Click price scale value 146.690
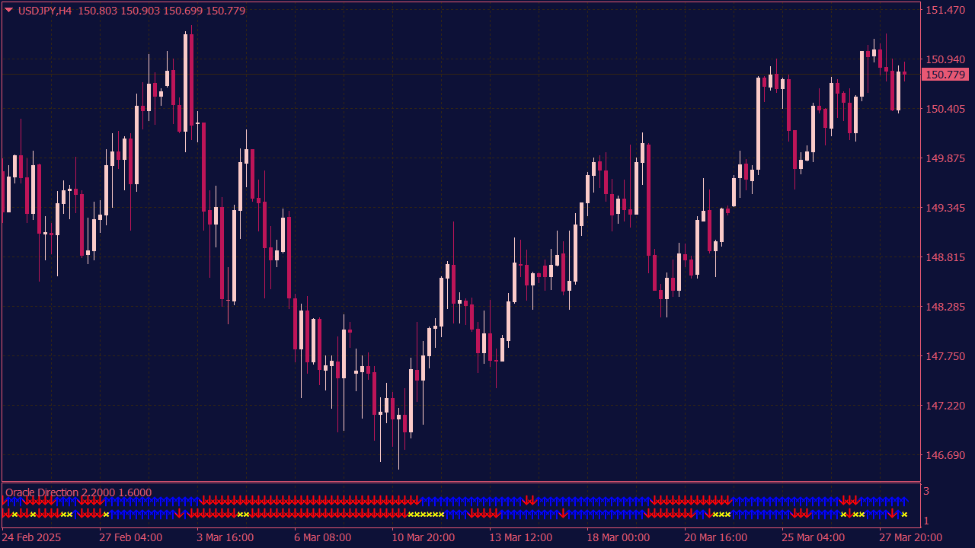The image size is (975, 548). (x=945, y=455)
